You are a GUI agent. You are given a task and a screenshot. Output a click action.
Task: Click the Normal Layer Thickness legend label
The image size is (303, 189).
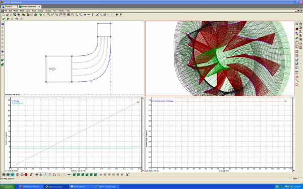(164, 101)
